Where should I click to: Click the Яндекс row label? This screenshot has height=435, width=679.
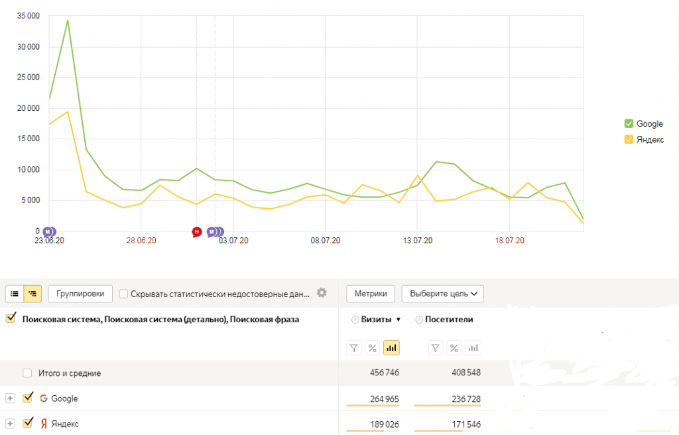point(65,424)
